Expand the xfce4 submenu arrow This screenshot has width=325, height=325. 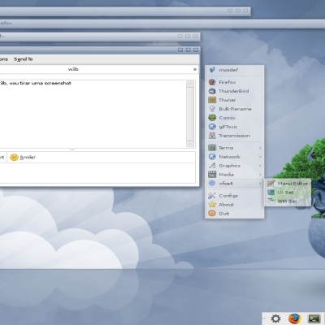pos(260,184)
